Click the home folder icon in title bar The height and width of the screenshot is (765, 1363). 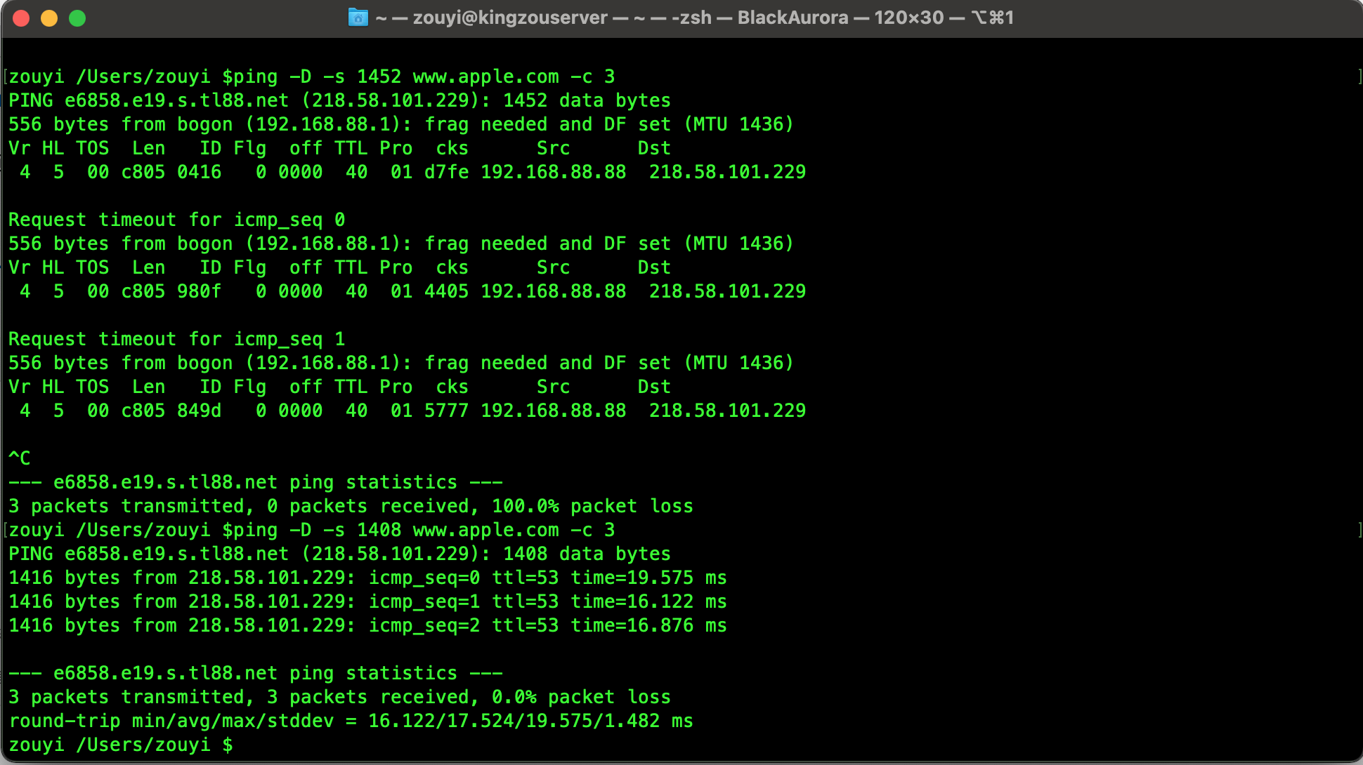(358, 18)
